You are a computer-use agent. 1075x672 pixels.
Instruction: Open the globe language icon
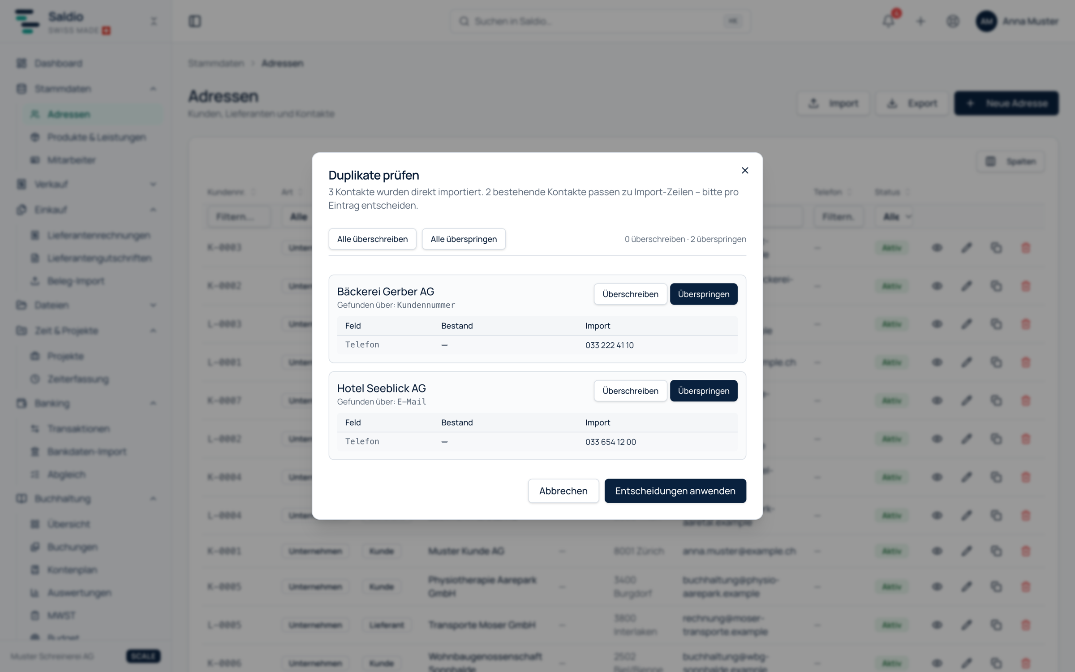point(953,21)
